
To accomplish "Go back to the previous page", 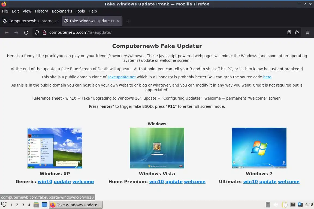I will (x=7, y=32).
